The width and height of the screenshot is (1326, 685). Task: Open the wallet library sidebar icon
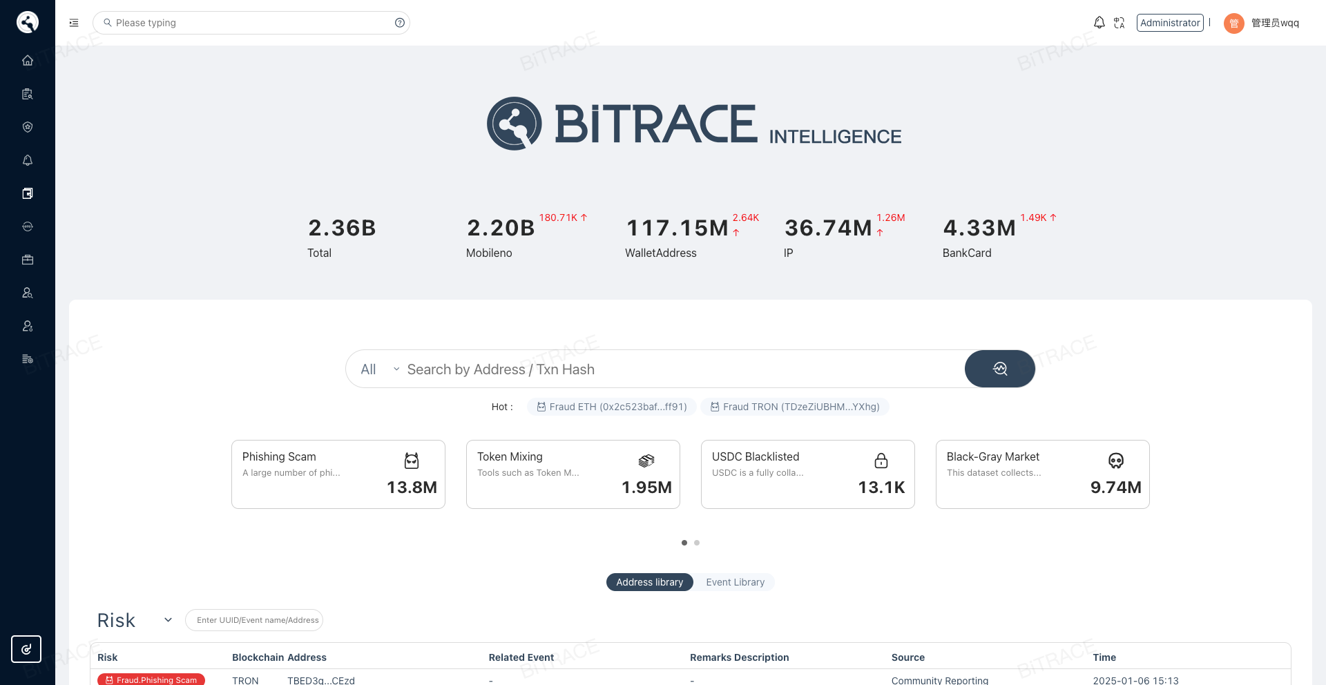coord(28,193)
